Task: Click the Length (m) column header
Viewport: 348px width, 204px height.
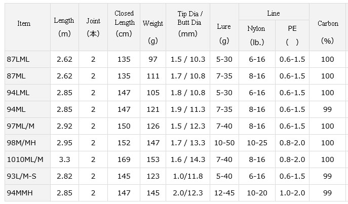Action: click(x=64, y=27)
